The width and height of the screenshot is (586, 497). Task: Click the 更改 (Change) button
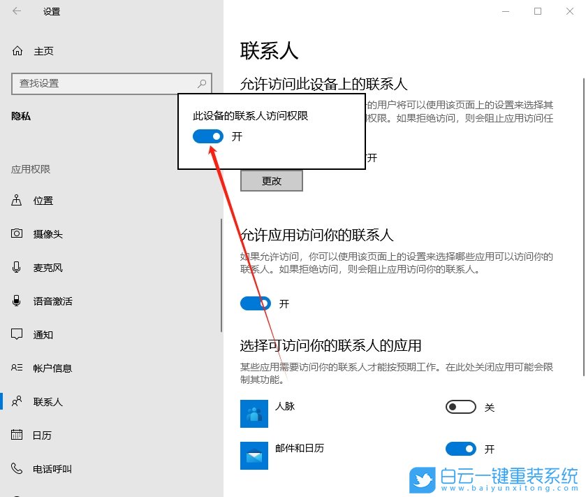[271, 180]
